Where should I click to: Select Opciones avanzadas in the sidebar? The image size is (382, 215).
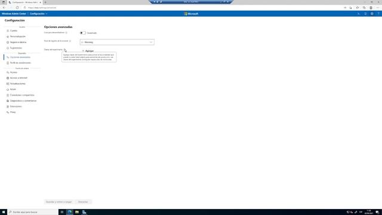(20, 57)
